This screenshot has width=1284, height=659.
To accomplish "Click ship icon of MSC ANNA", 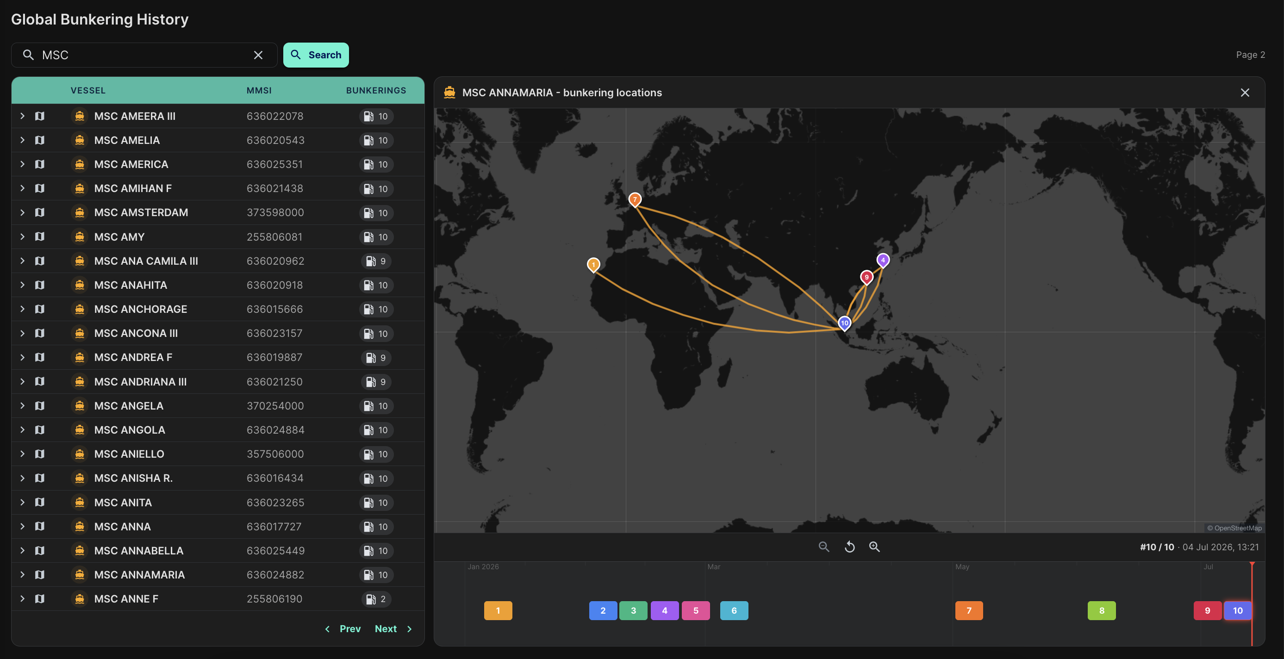I will tap(80, 526).
